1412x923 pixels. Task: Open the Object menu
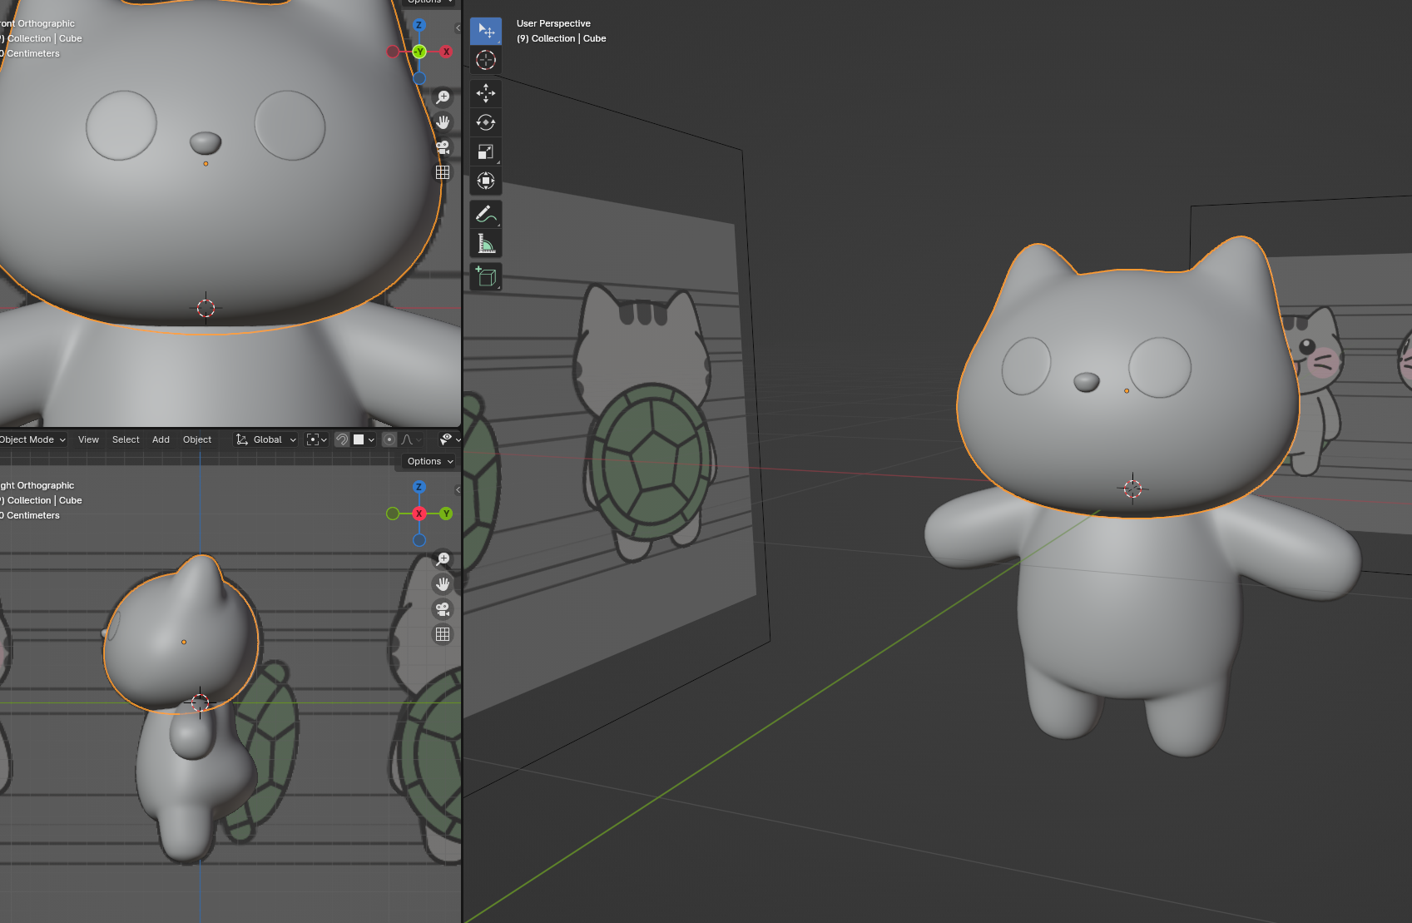[197, 439]
